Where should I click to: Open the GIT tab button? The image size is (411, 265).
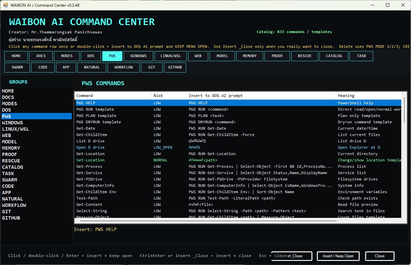(152, 68)
